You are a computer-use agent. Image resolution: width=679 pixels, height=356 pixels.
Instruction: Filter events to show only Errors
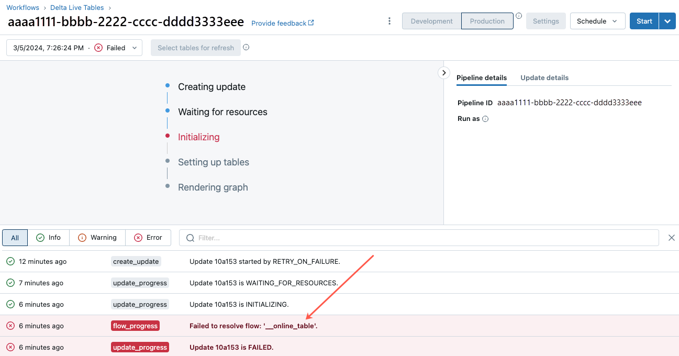(148, 237)
